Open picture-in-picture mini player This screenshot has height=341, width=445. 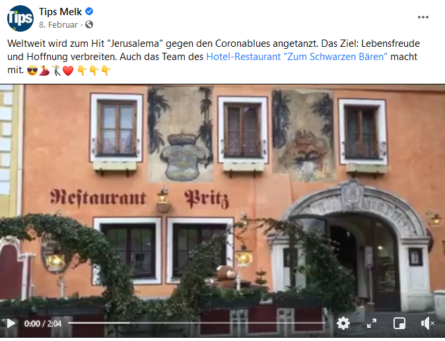point(399,323)
